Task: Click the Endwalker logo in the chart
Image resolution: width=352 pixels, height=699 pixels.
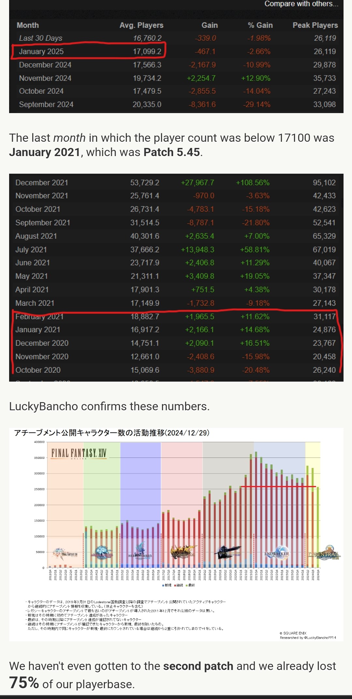Action: pos(277,553)
